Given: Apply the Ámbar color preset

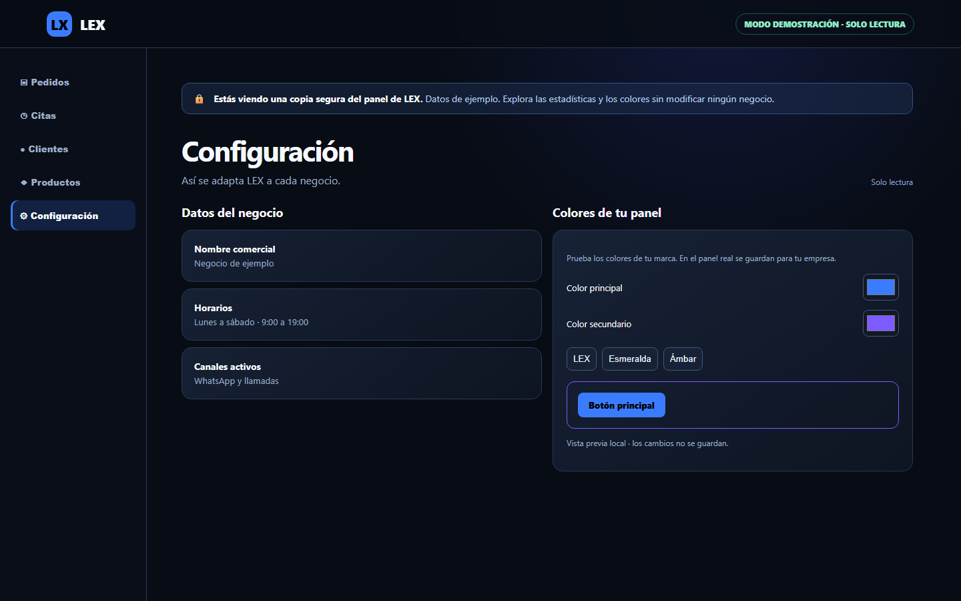Looking at the screenshot, I should coord(683,359).
